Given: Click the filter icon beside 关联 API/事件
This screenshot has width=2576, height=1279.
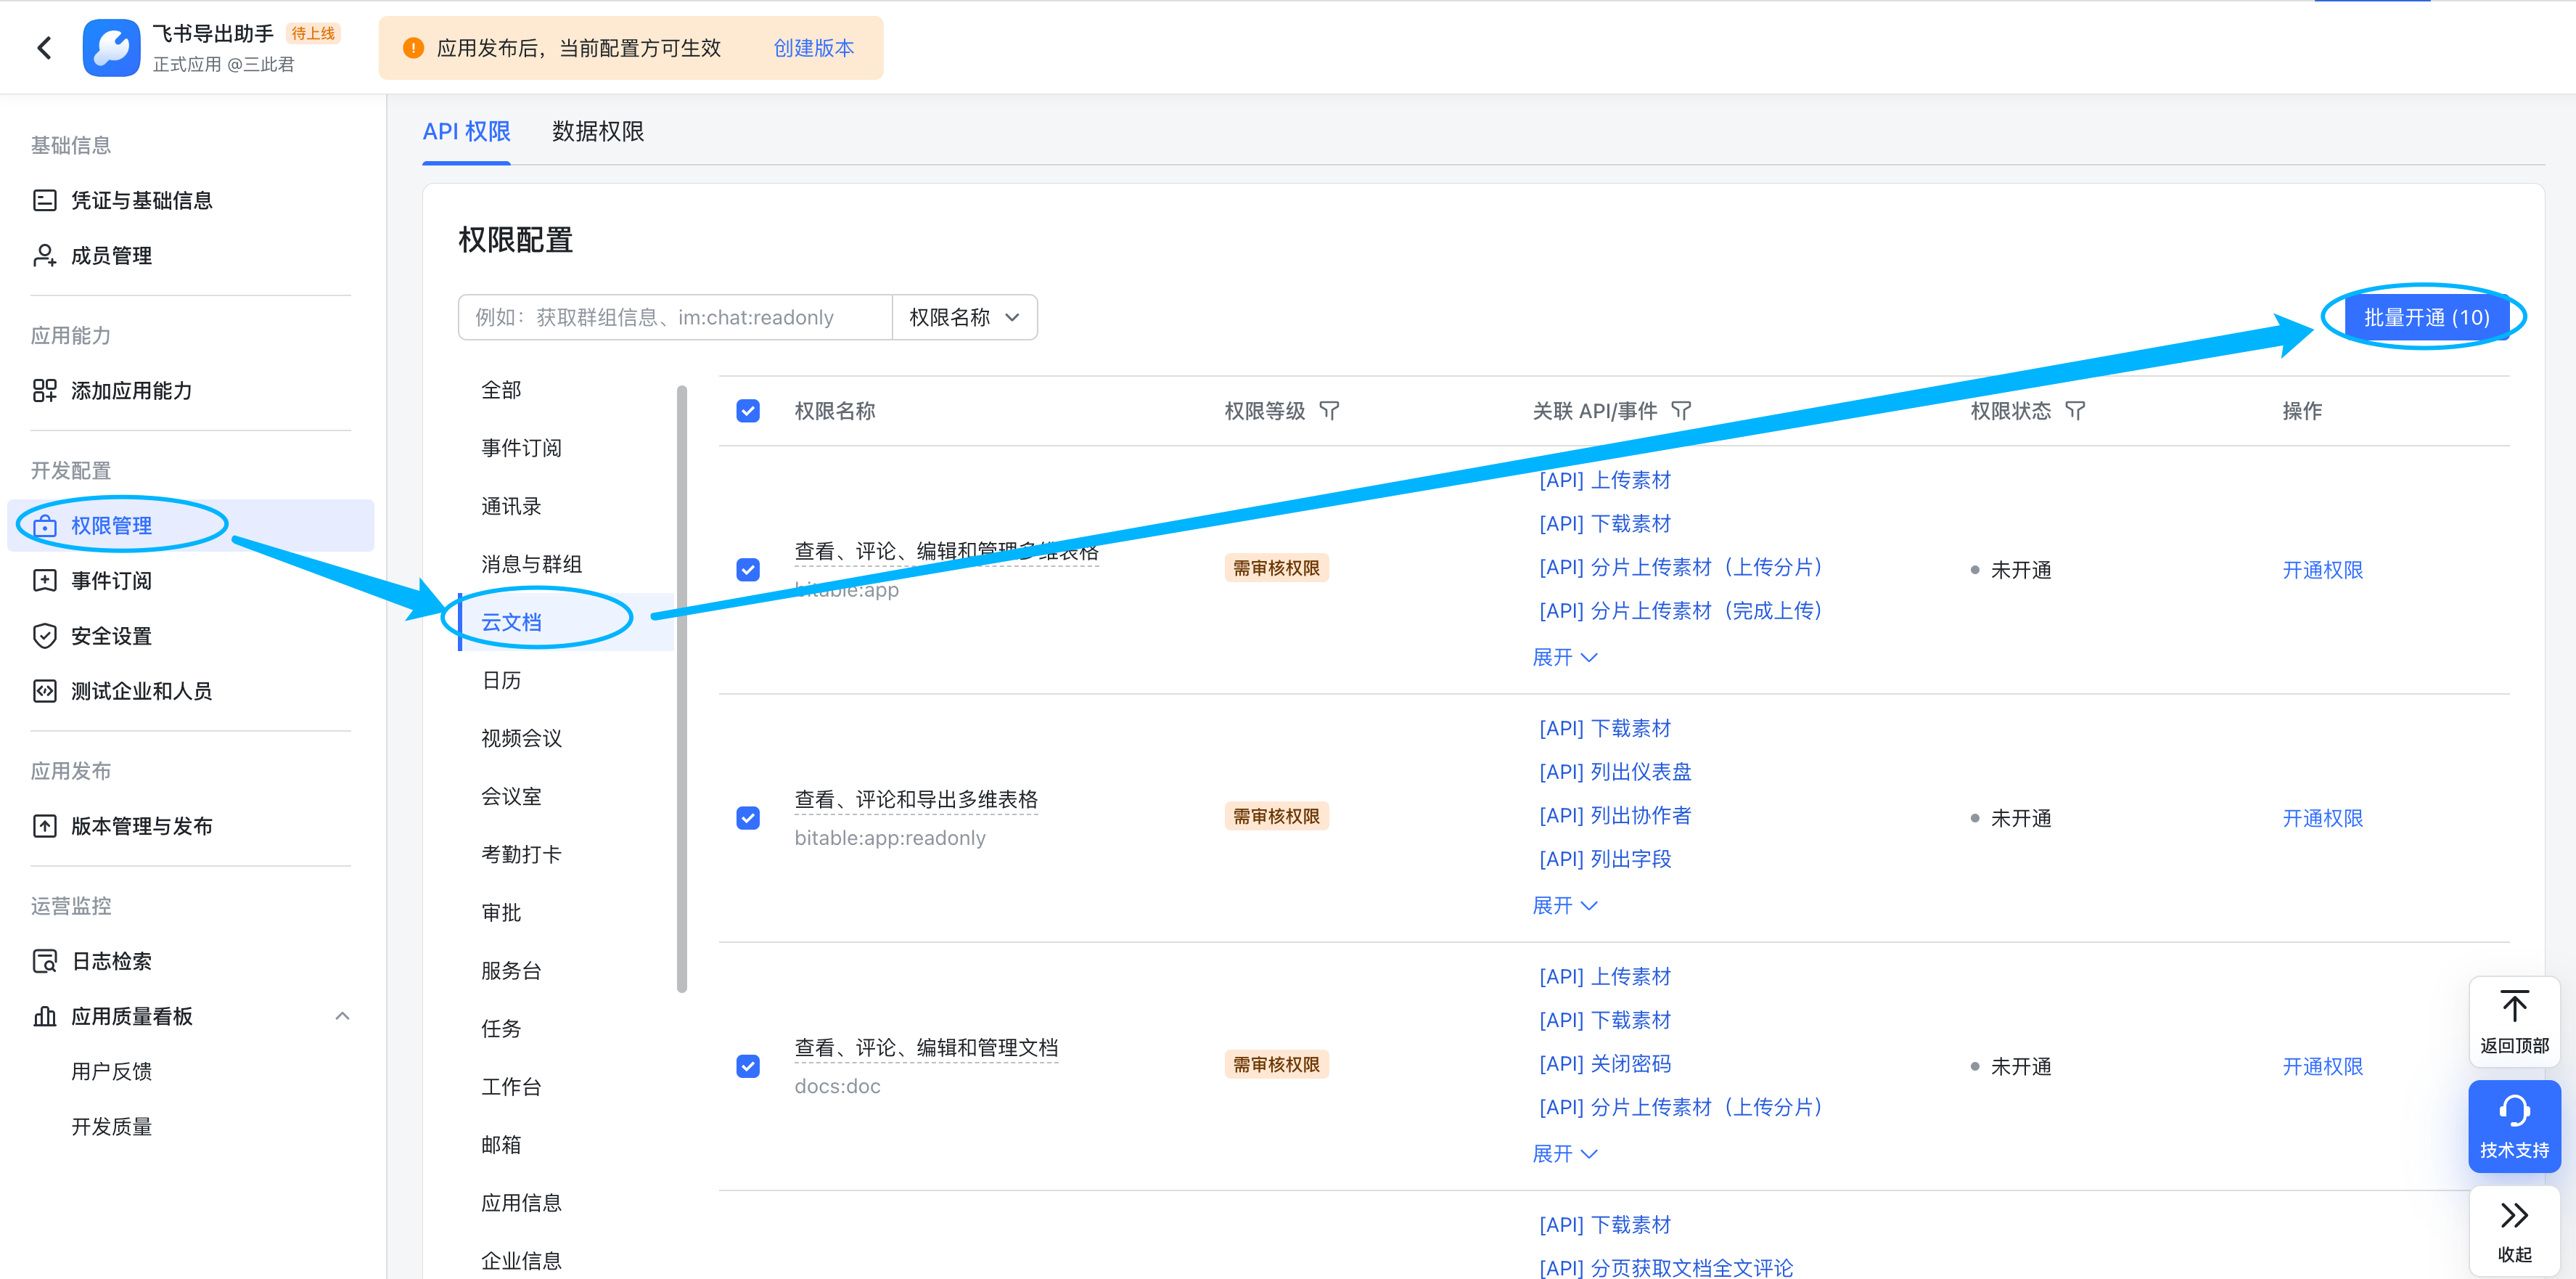Looking at the screenshot, I should coord(1681,411).
